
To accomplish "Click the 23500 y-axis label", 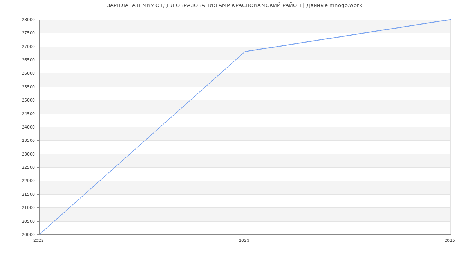I will tap(28, 141).
